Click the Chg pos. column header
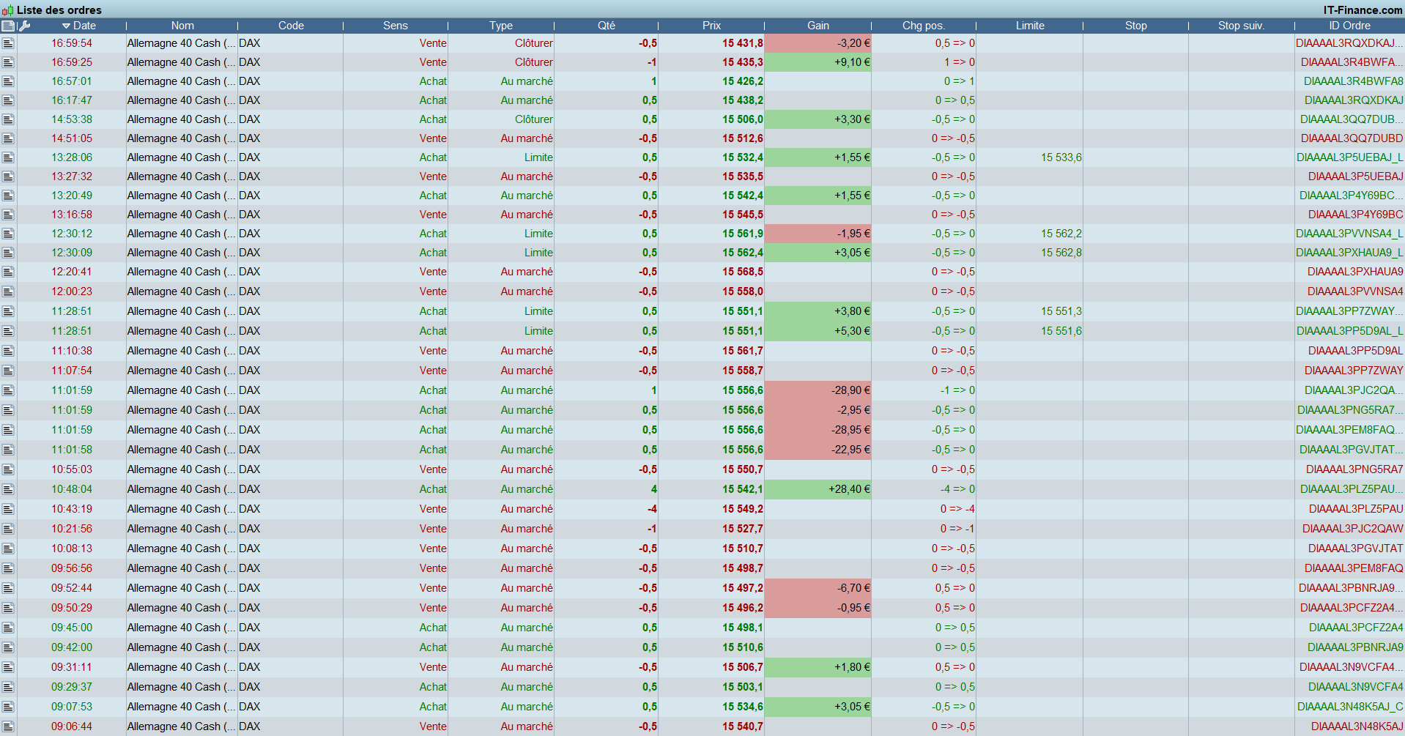The image size is (1405, 736). click(x=924, y=26)
